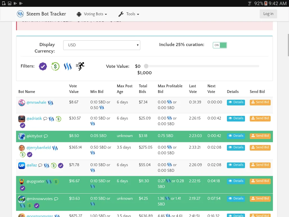Image resolution: width=289 pixels, height=217 pixels.
Task: Open the @upgoater profile link
Action: tap(35, 181)
